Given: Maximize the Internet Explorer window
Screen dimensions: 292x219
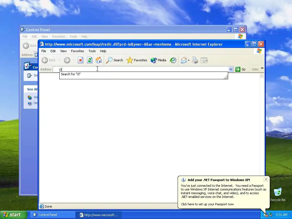Looking at the screenshot, I should pos(254,44).
